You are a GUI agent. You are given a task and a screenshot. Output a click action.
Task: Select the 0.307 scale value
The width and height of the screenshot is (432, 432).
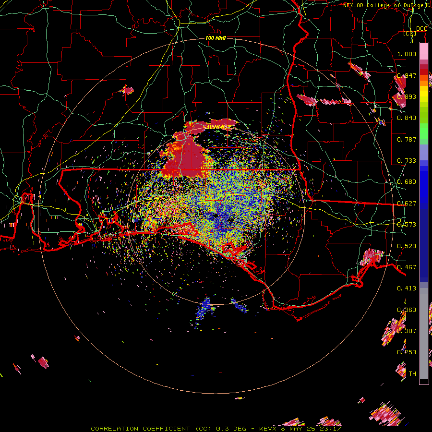point(407,331)
